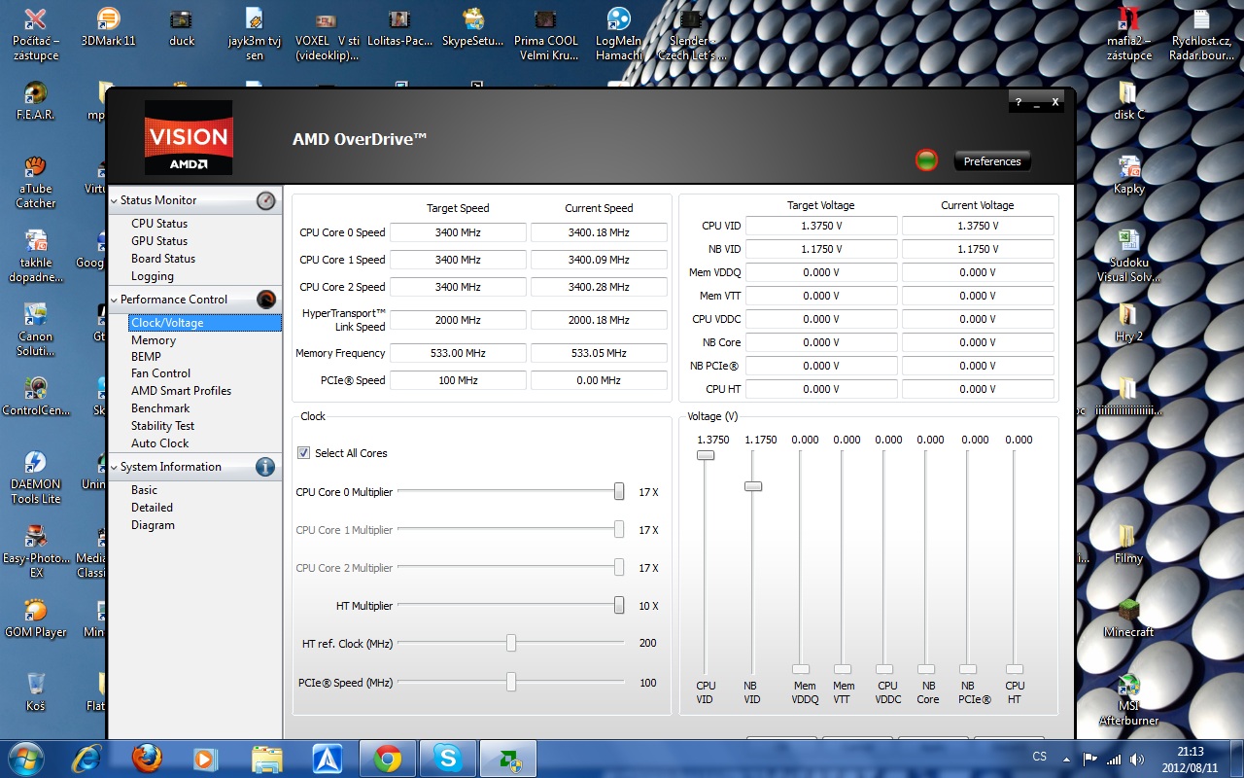Click the green status indicator beside Preferences
Screen dimensions: 1244x778
click(926, 160)
